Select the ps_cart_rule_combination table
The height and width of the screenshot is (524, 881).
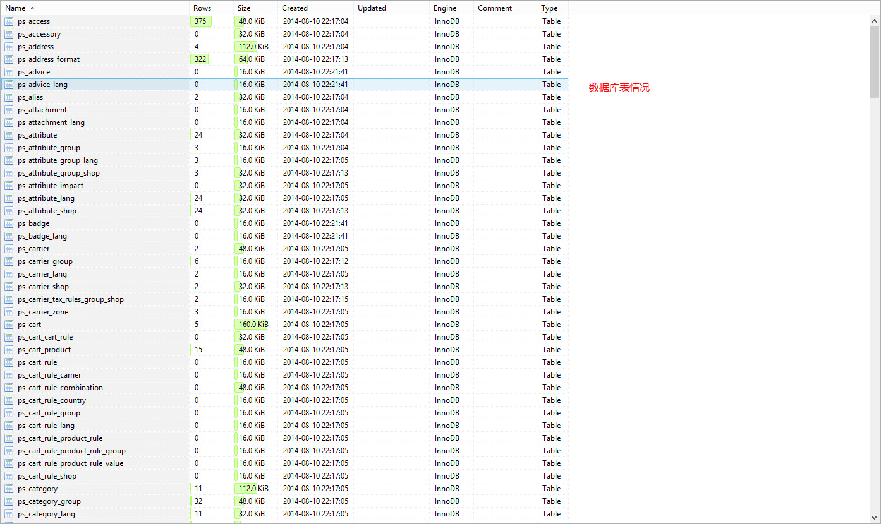click(60, 388)
